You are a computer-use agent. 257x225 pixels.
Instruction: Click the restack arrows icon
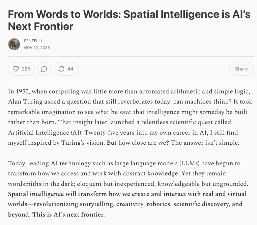pyautogui.click(x=61, y=69)
